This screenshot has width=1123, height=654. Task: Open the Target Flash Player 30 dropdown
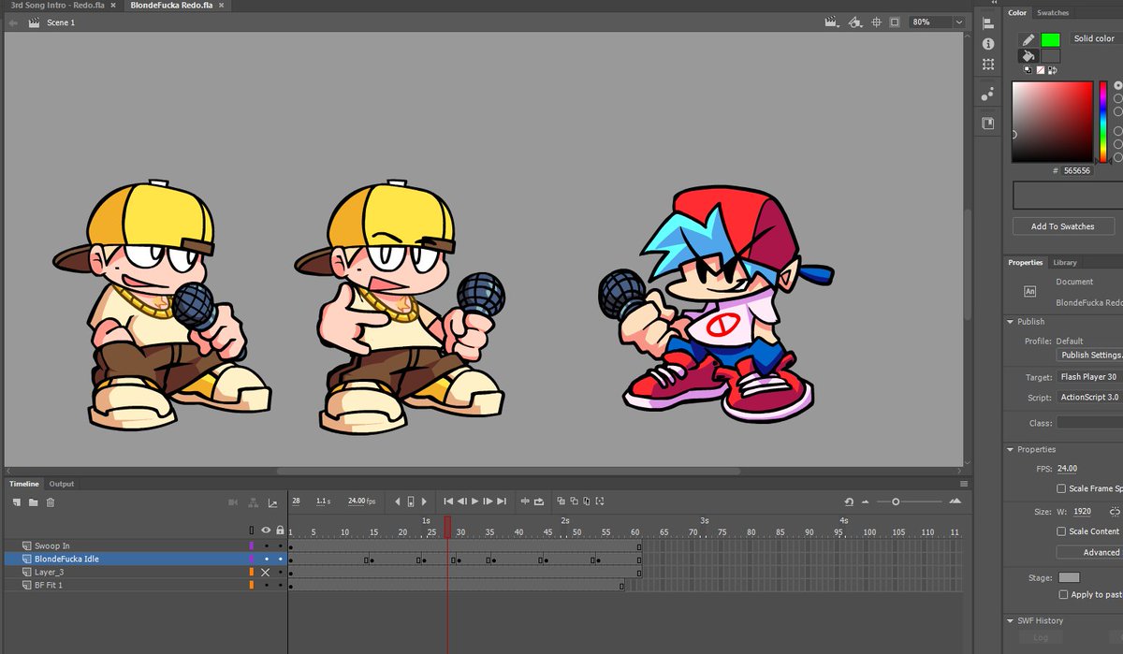click(1089, 377)
